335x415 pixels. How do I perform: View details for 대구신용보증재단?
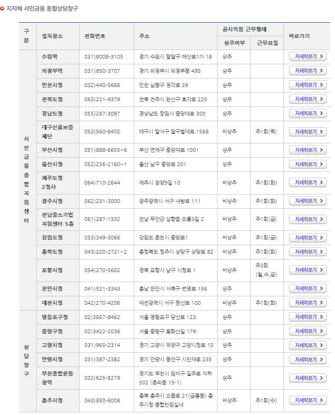coord(308,132)
